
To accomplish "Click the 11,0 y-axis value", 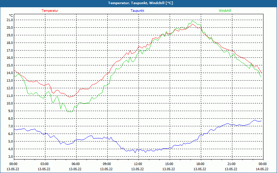I will click(x=10, y=96).
